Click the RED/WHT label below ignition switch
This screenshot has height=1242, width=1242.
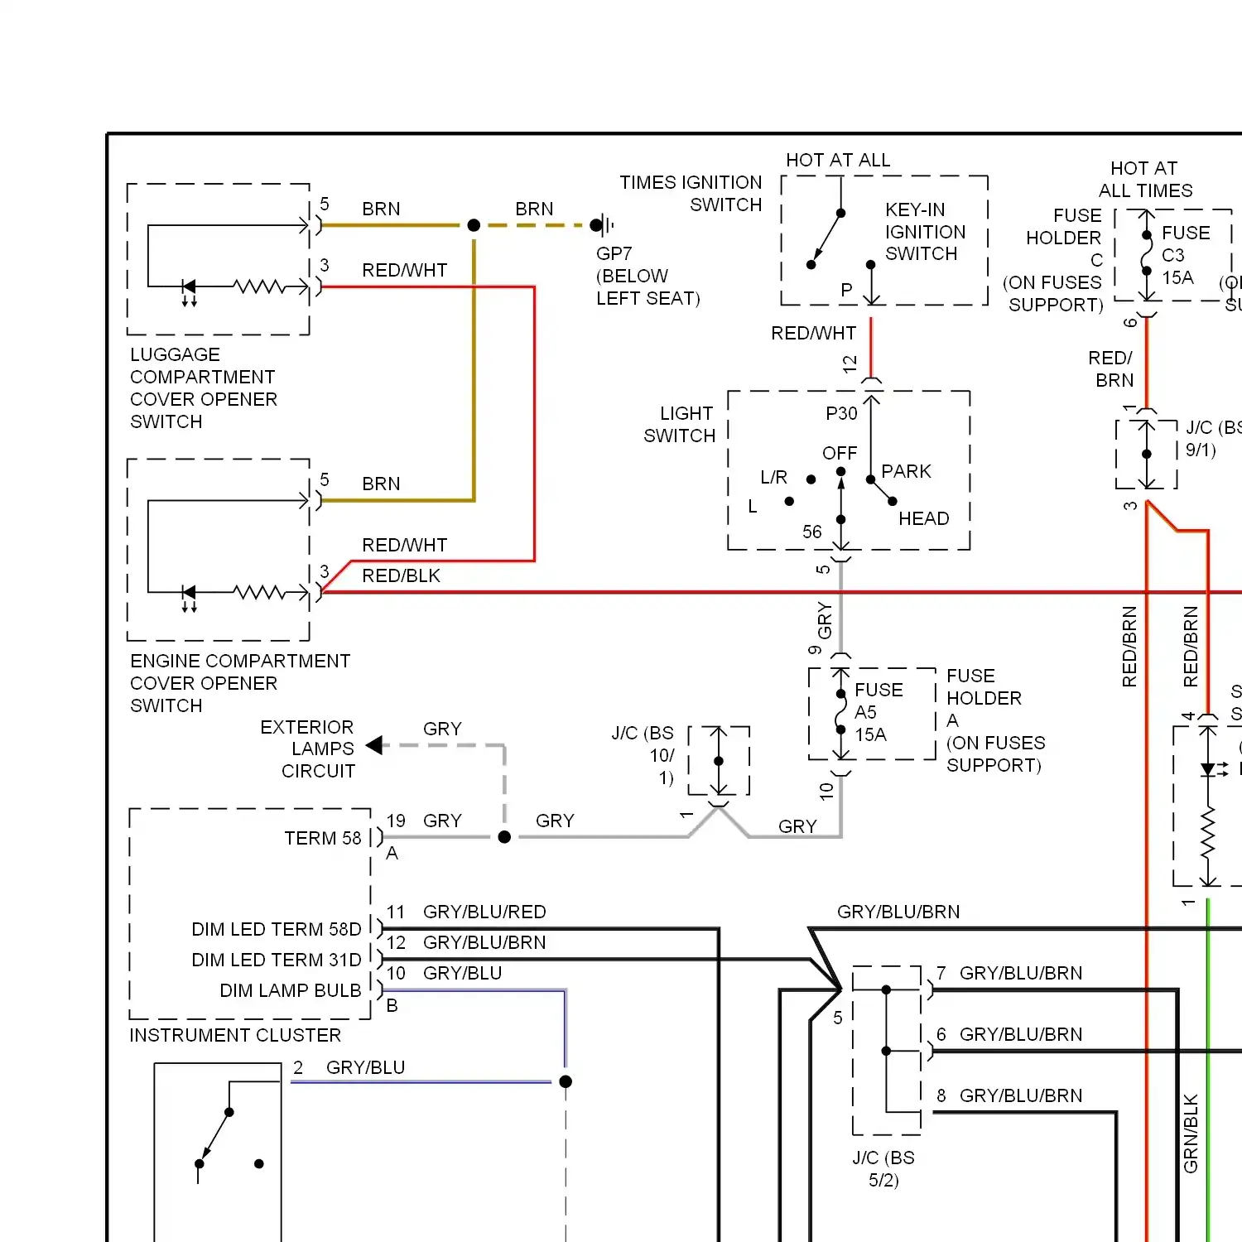click(x=814, y=333)
